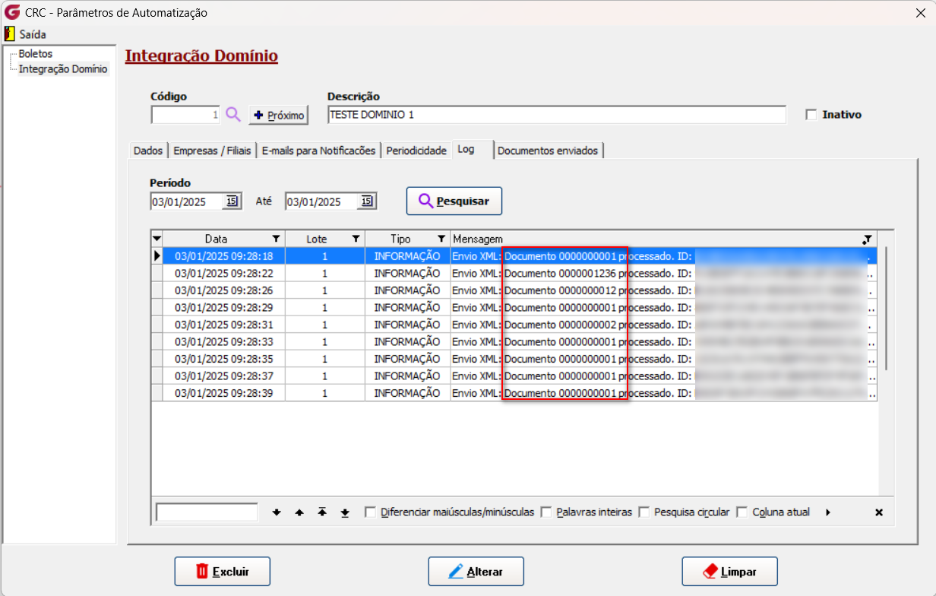The width and height of the screenshot is (936, 596).
Task: Open the Documentos enviados tab
Action: pos(548,151)
